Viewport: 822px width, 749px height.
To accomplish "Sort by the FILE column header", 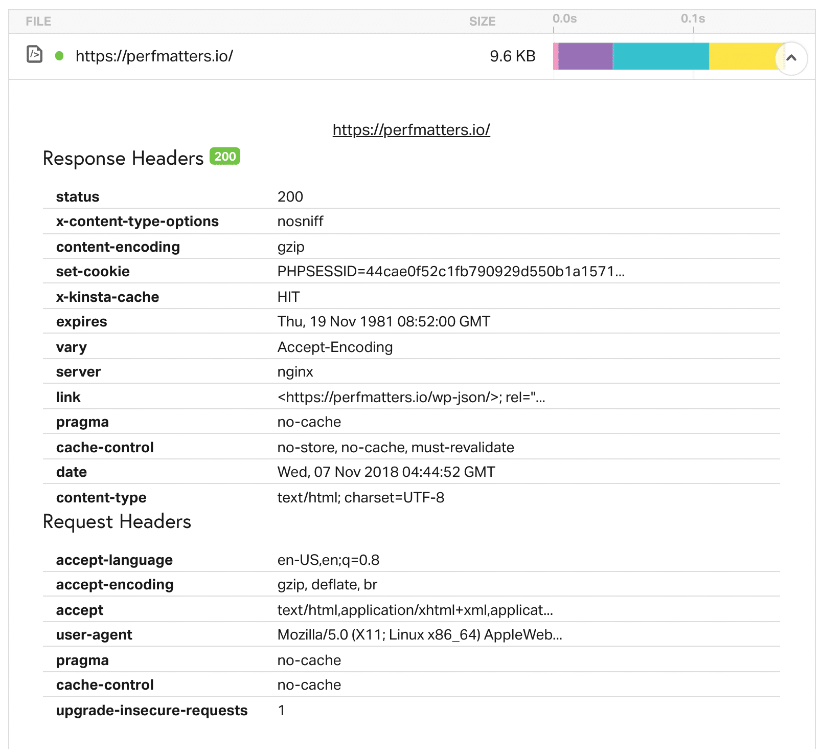I will pyautogui.click(x=39, y=21).
